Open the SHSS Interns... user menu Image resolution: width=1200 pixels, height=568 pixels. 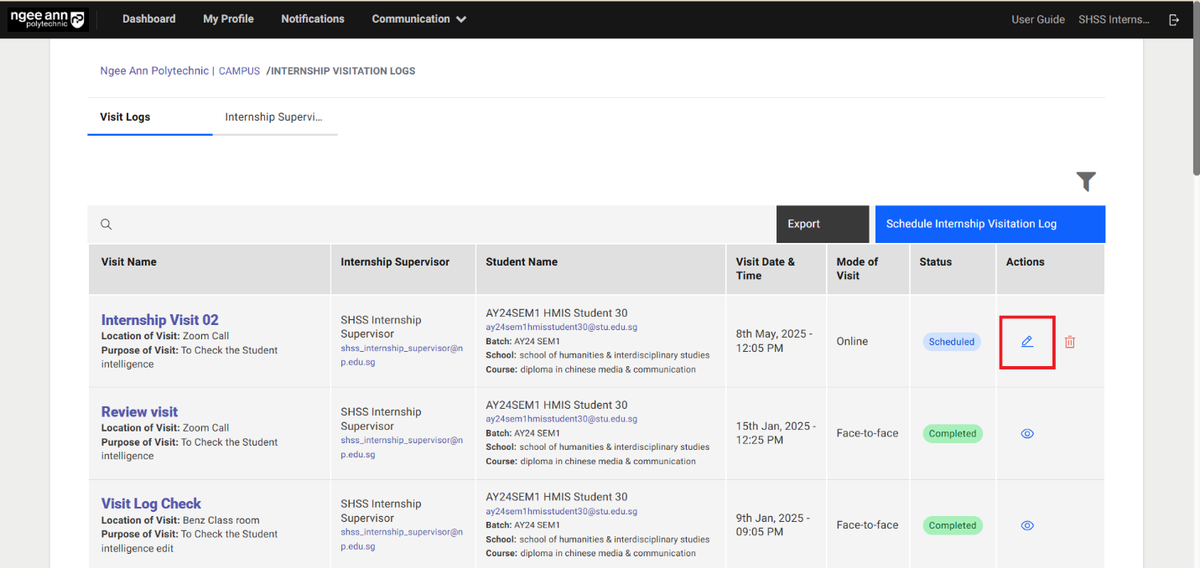coord(1114,19)
